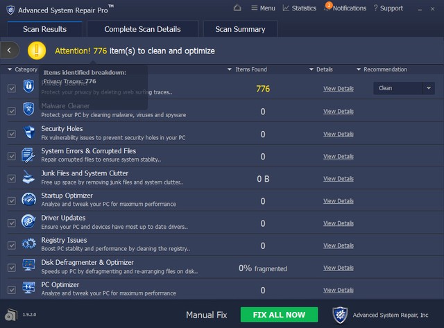Switch to the Scan Summary tab
The height and width of the screenshot is (328, 444).
point(240,29)
